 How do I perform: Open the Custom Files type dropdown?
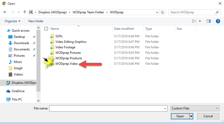click(195, 108)
